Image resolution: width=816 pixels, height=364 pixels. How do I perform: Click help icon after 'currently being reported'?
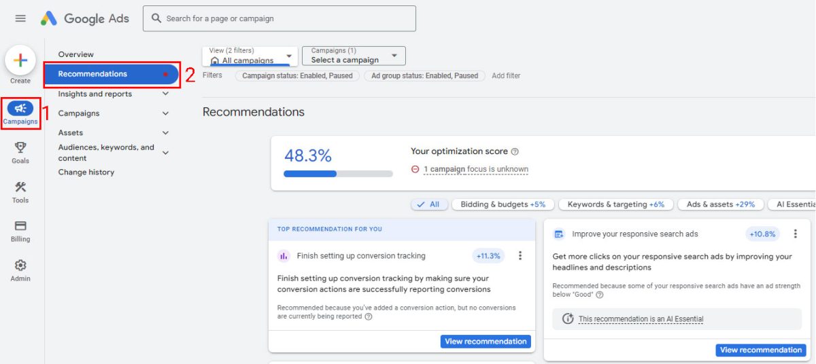tap(369, 316)
